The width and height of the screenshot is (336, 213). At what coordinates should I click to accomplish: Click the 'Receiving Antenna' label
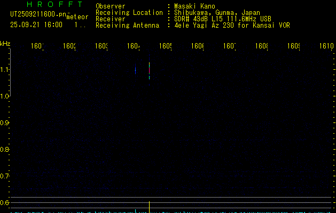coord(128,26)
